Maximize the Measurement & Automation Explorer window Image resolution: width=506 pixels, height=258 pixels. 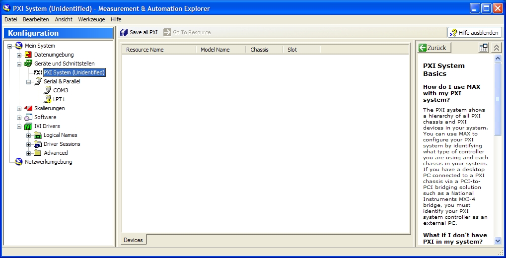[x=486, y=8]
